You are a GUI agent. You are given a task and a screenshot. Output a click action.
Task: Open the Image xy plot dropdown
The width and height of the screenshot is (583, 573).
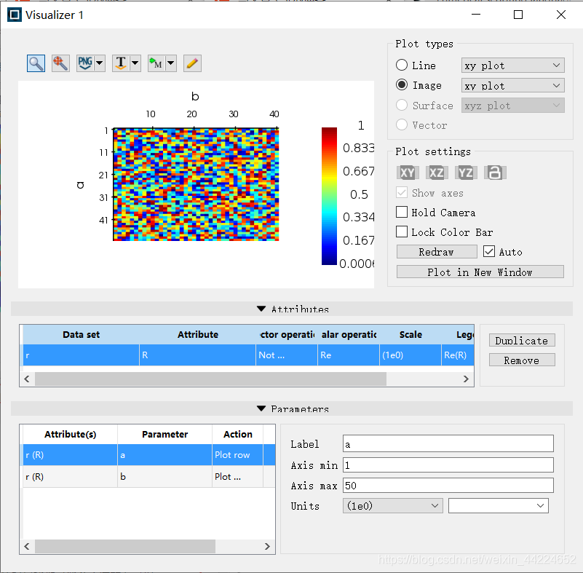pos(512,85)
